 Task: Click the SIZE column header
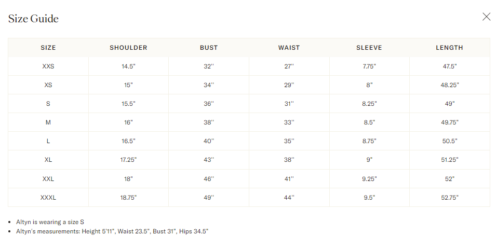(48, 48)
